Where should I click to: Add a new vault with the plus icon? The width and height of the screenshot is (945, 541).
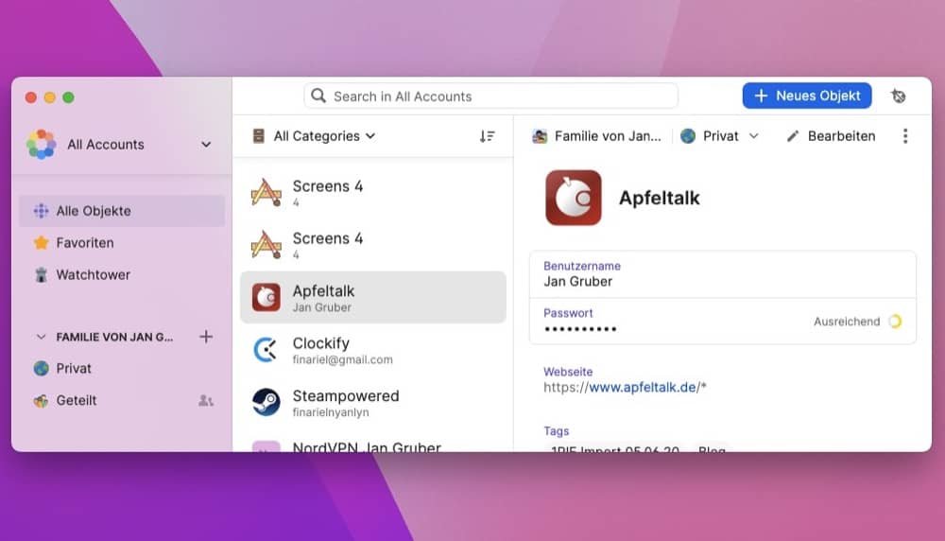pos(206,337)
